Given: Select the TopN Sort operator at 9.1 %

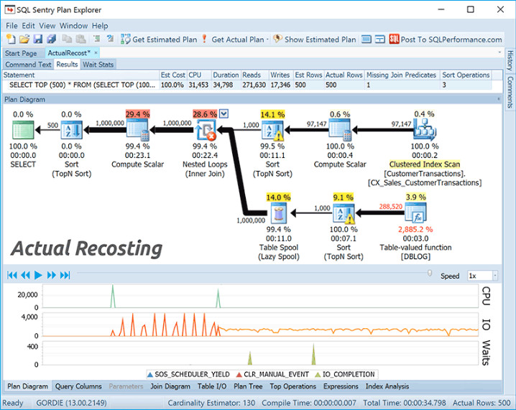Looking at the screenshot, I should click(344, 213).
